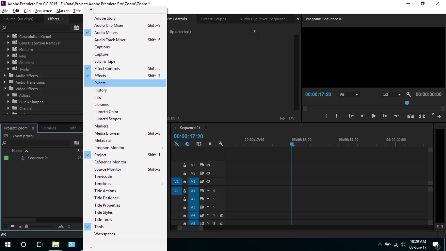The height and width of the screenshot is (251, 446).
Task: Open the Fit zoom level dropdown
Action: [x=349, y=95]
